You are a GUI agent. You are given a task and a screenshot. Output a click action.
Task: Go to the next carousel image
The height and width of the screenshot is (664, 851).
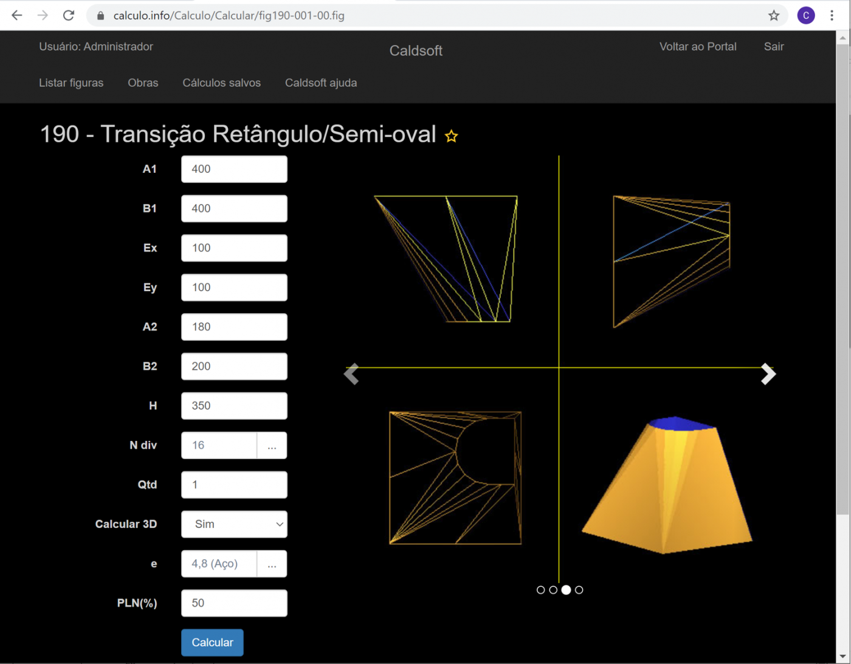(x=768, y=374)
